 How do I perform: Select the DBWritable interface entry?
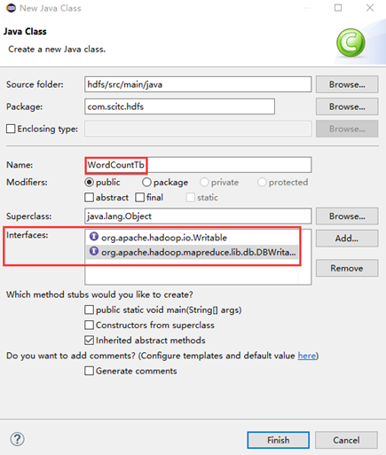192,252
